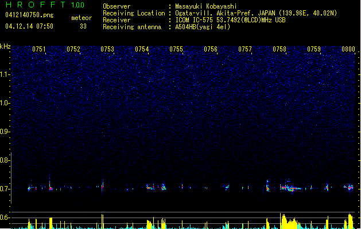Click the Receiving antenna label
The height and width of the screenshot is (229, 361).
coord(132,27)
